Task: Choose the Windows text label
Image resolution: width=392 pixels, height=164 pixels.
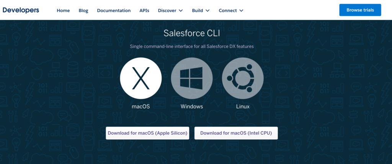Action: tap(192, 106)
